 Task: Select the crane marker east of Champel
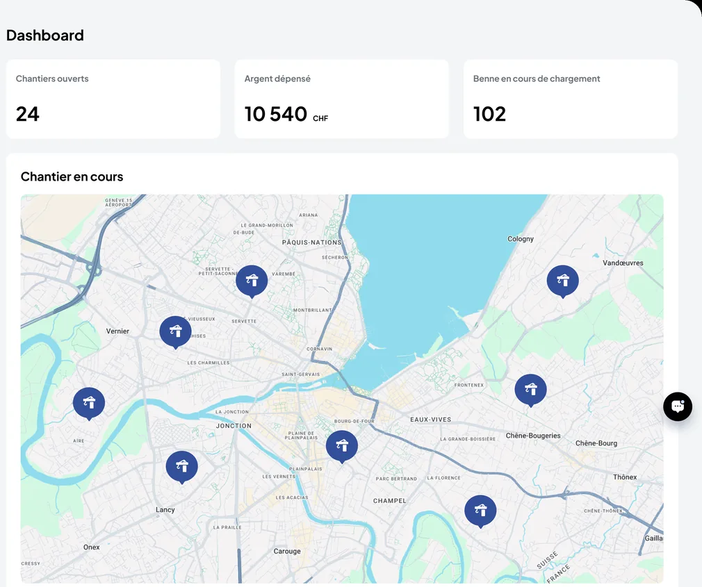click(480, 511)
